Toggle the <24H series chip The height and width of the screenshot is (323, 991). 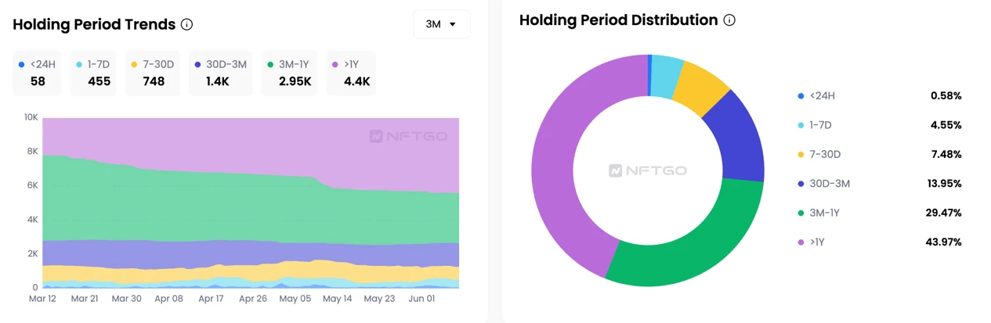[x=37, y=73]
